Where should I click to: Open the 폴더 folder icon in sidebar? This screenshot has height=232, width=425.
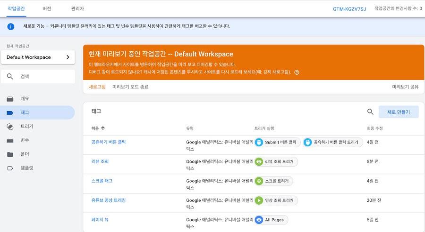10,154
